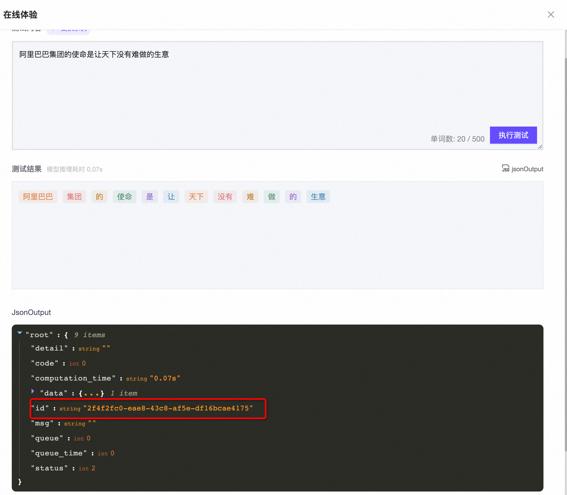
Task: Click the "status" int 2 line
Action: 63,468
